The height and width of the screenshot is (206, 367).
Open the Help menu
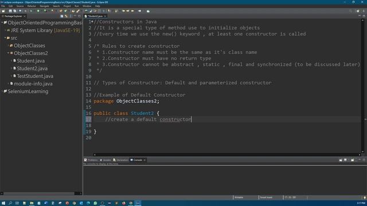(x=97, y=6)
